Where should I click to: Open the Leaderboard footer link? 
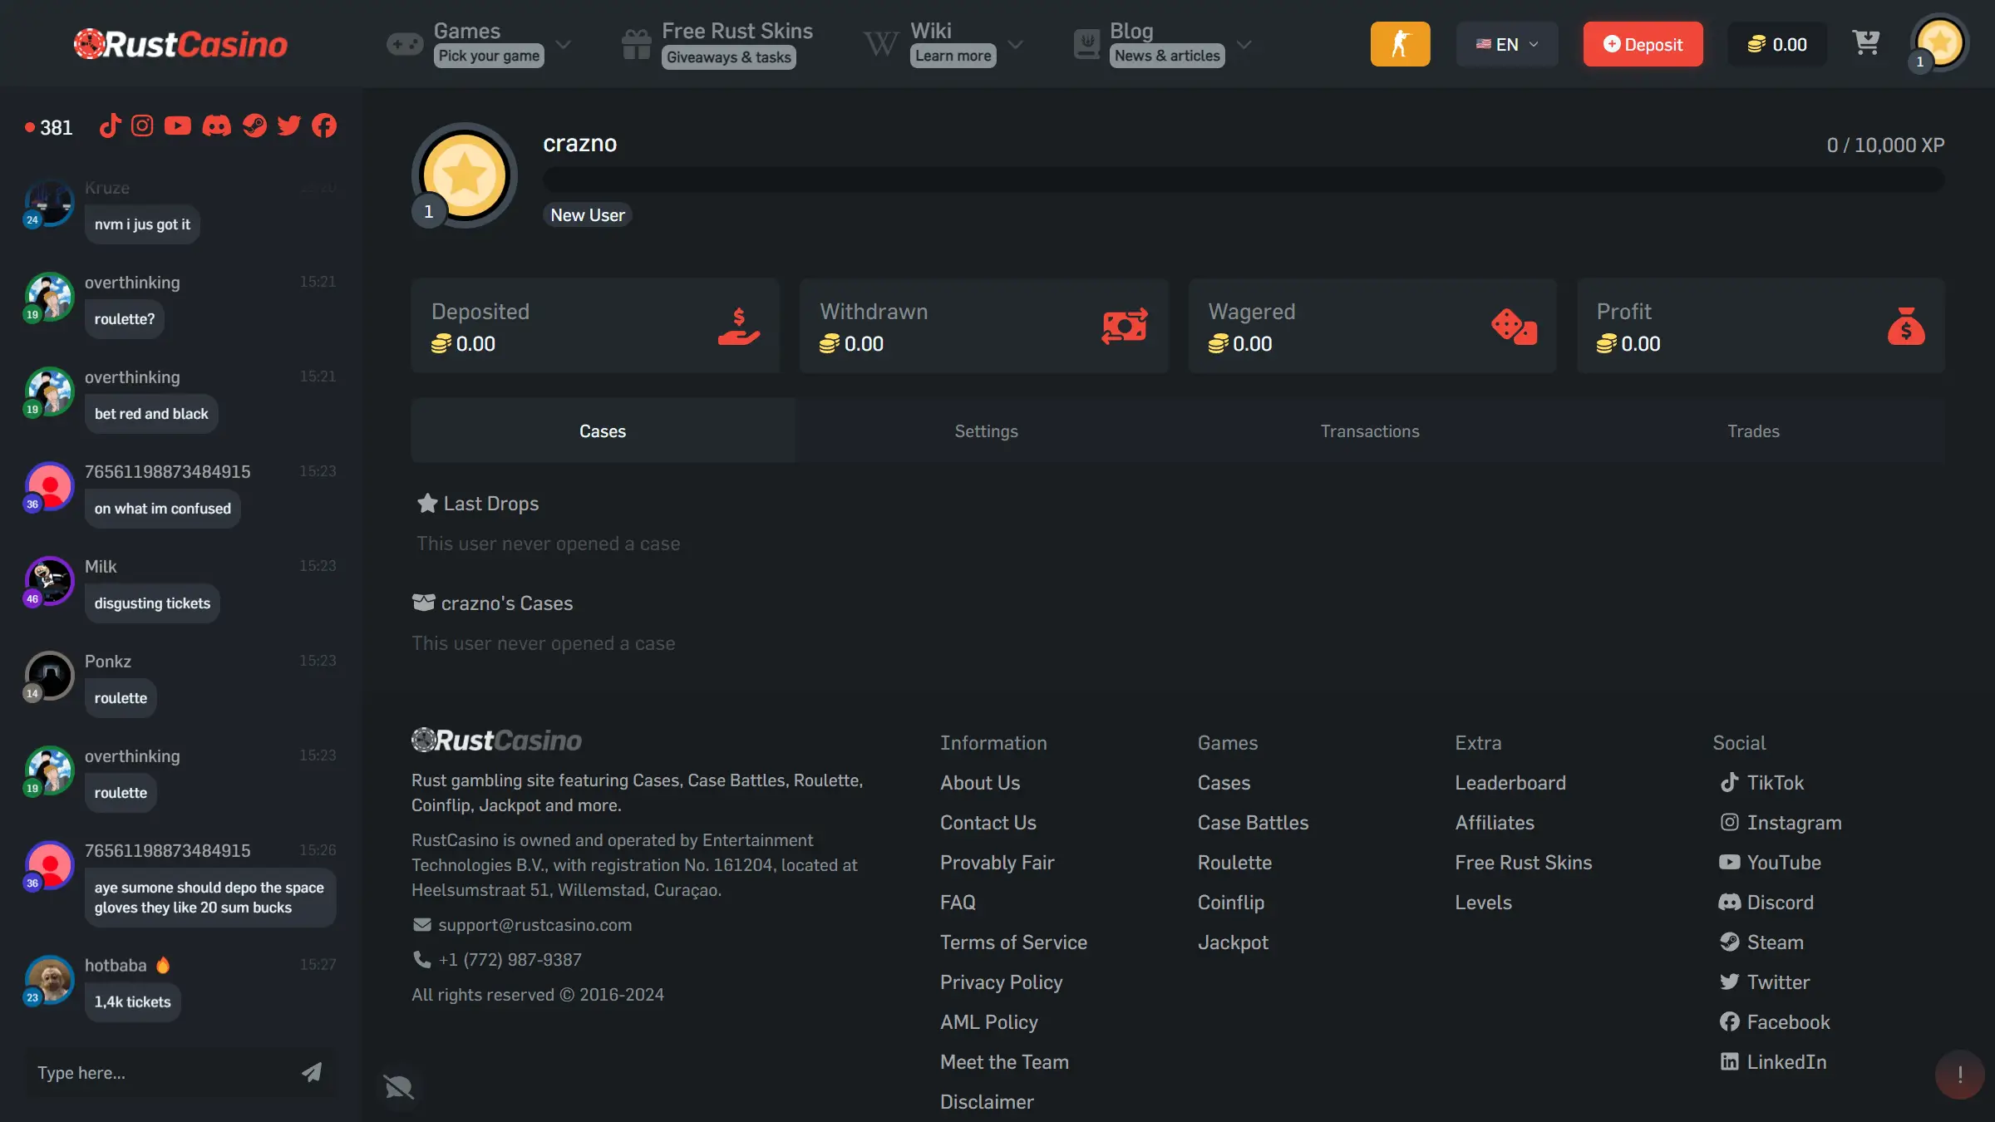[1510, 782]
